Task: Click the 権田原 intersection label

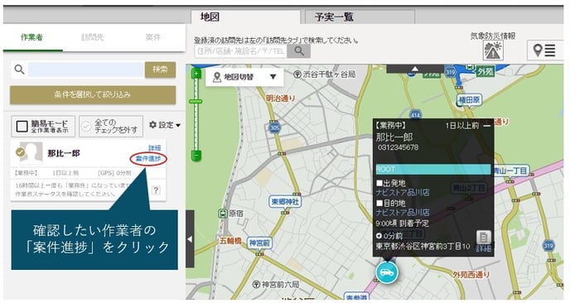Action: tap(470, 99)
